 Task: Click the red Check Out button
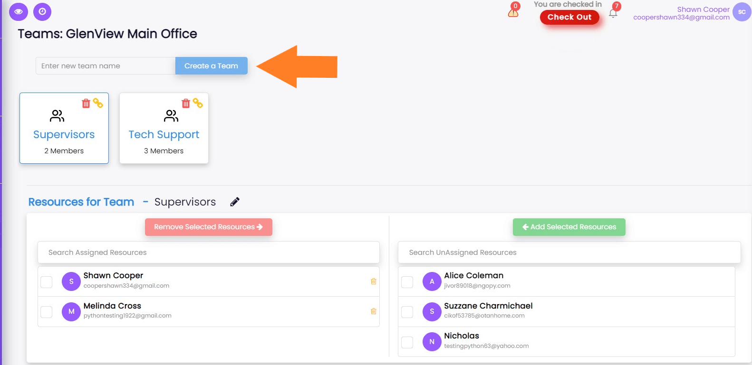[569, 17]
